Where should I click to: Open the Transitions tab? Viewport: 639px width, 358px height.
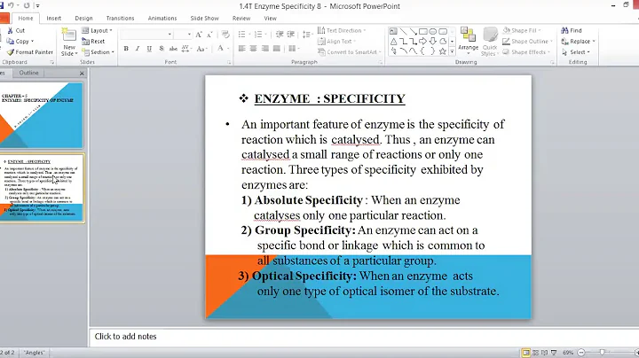pyautogui.click(x=120, y=19)
